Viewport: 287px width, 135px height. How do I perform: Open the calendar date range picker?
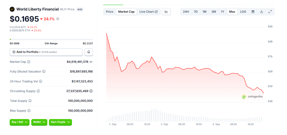pos(253,12)
